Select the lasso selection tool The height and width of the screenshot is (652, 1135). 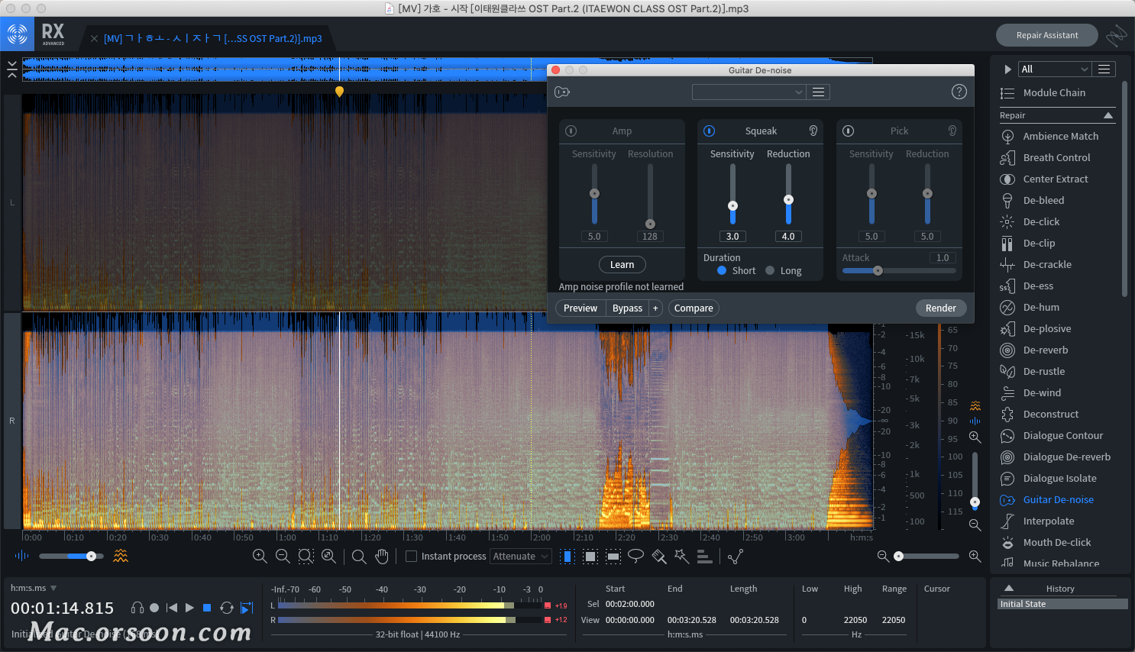(635, 557)
